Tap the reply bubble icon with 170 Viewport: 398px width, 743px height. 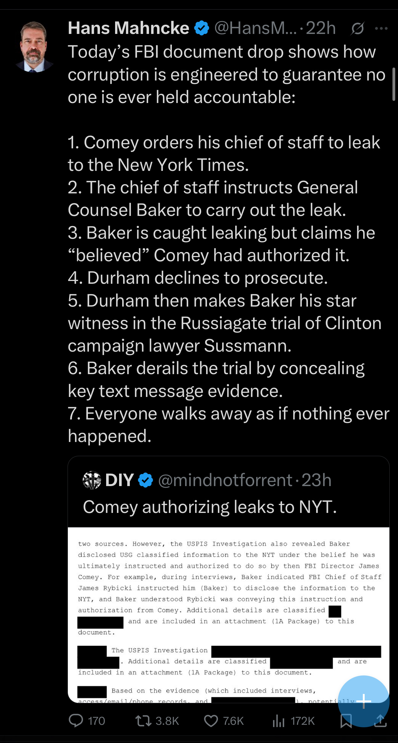(87, 721)
